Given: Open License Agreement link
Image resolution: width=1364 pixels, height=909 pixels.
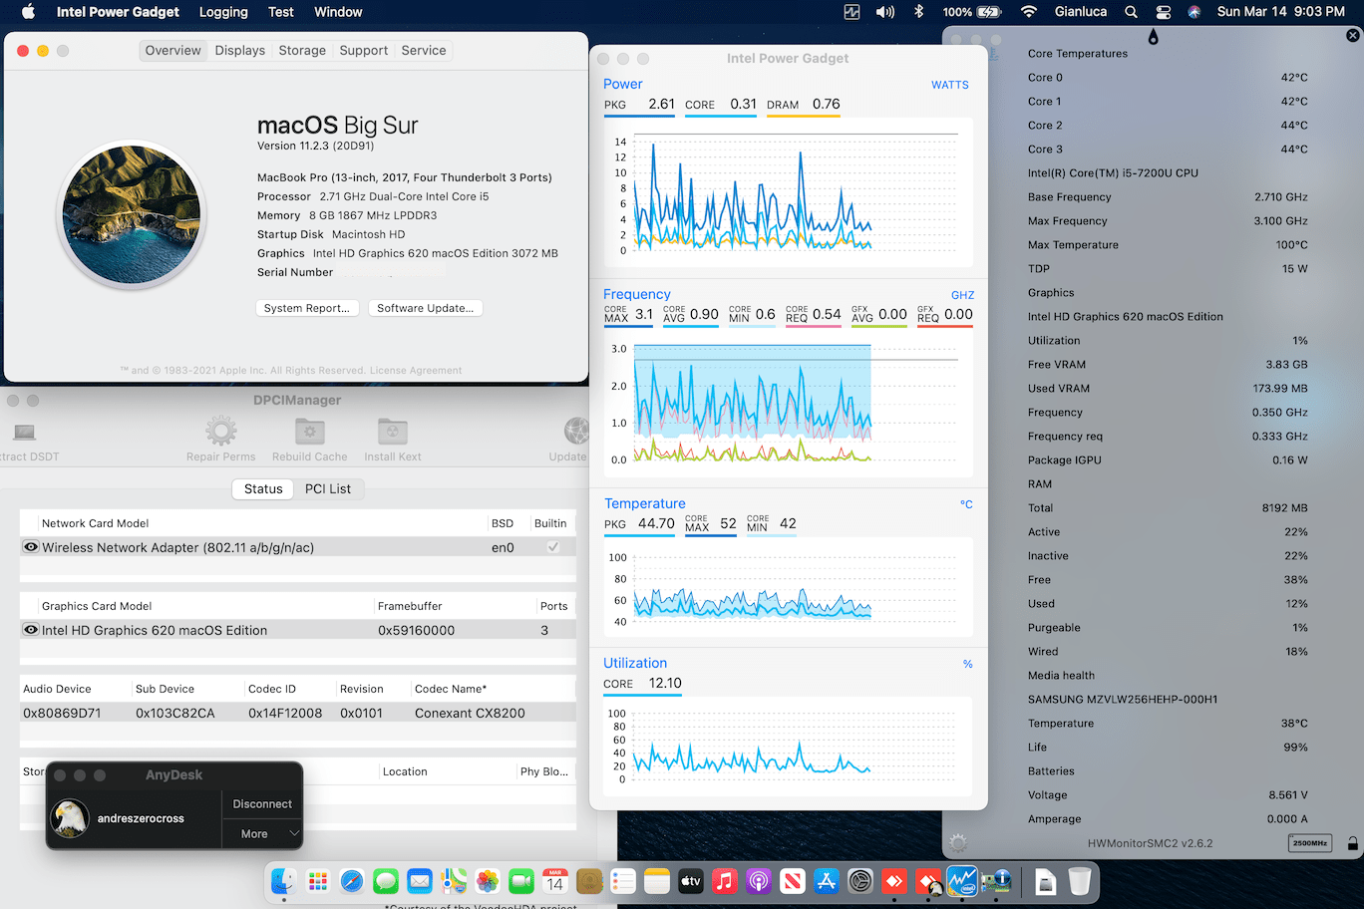Looking at the screenshot, I should pos(416,370).
